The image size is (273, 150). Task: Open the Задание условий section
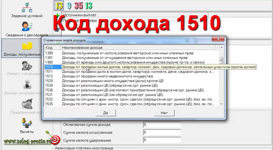coord(27,10)
